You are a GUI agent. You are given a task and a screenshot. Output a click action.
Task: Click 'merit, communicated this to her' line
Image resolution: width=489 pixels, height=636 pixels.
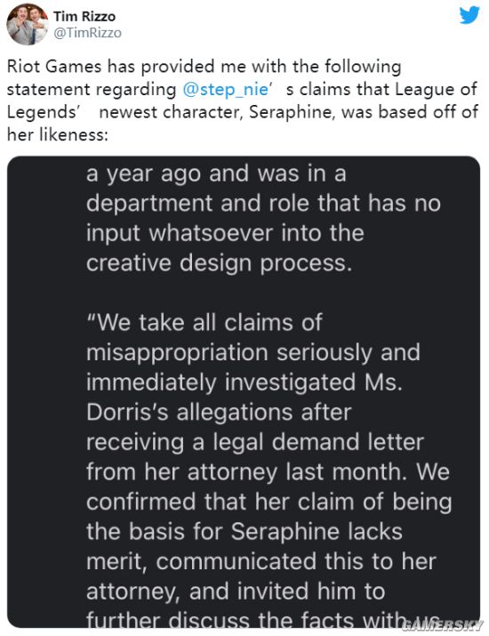click(x=261, y=562)
